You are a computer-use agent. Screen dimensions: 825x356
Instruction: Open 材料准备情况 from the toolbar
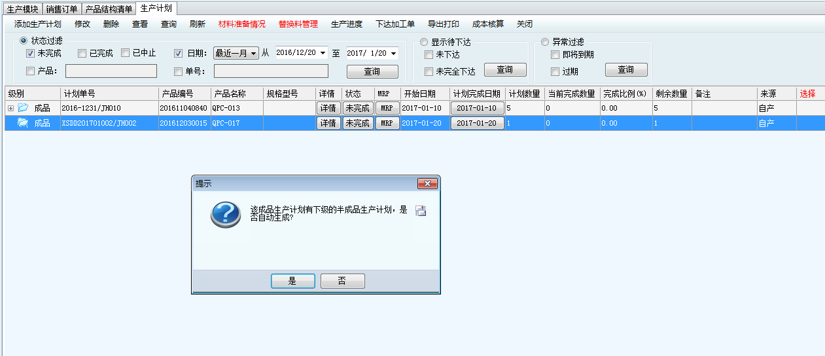pos(242,24)
